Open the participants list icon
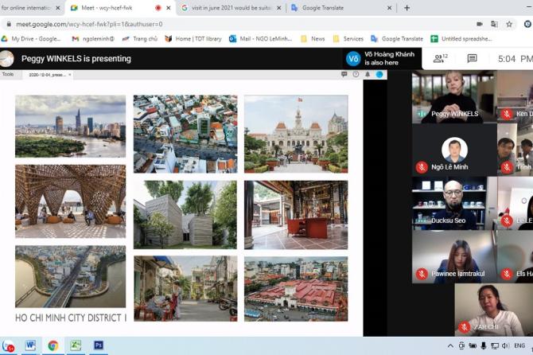This screenshot has height=355, width=533. point(439,58)
